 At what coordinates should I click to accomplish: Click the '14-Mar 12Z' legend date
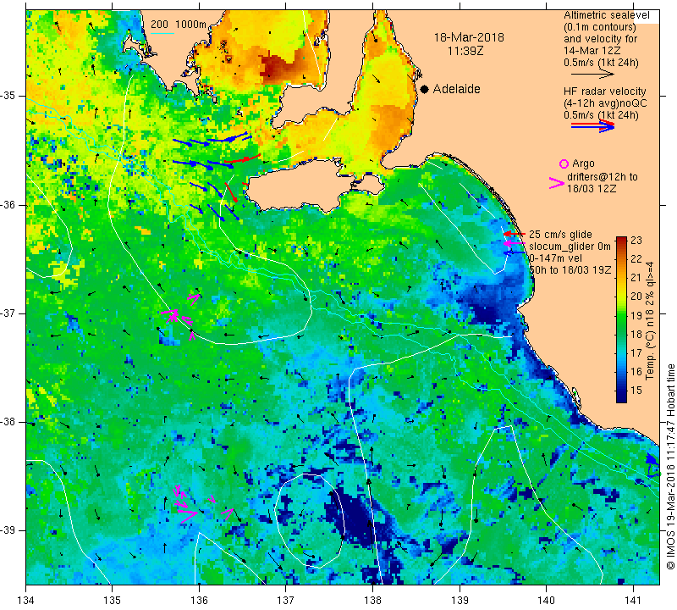click(592, 51)
